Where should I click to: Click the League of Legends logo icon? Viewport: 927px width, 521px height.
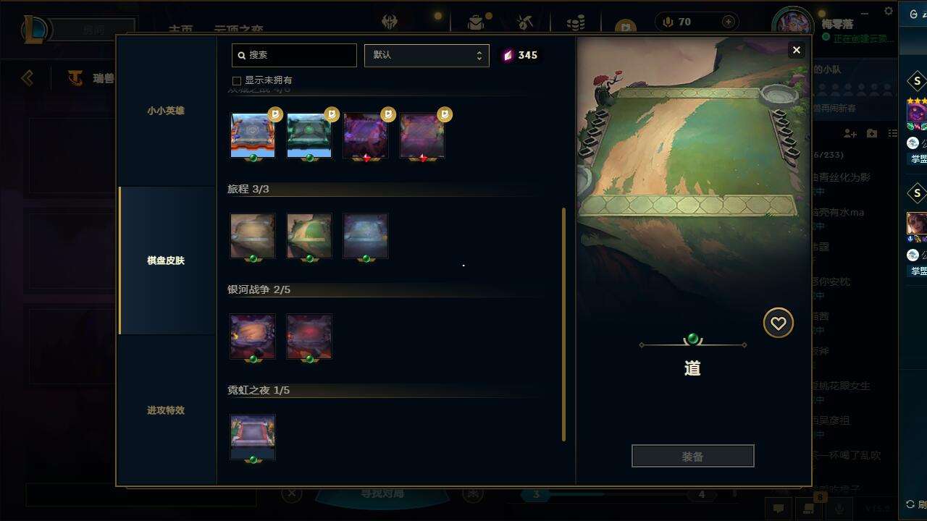pos(35,30)
